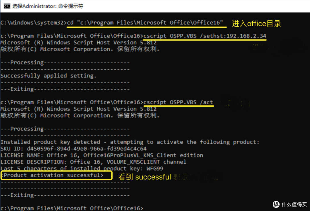This screenshot has width=310, height=211.
Task: Click the "cscript OSPP.VBS /act" command
Action: point(178,102)
